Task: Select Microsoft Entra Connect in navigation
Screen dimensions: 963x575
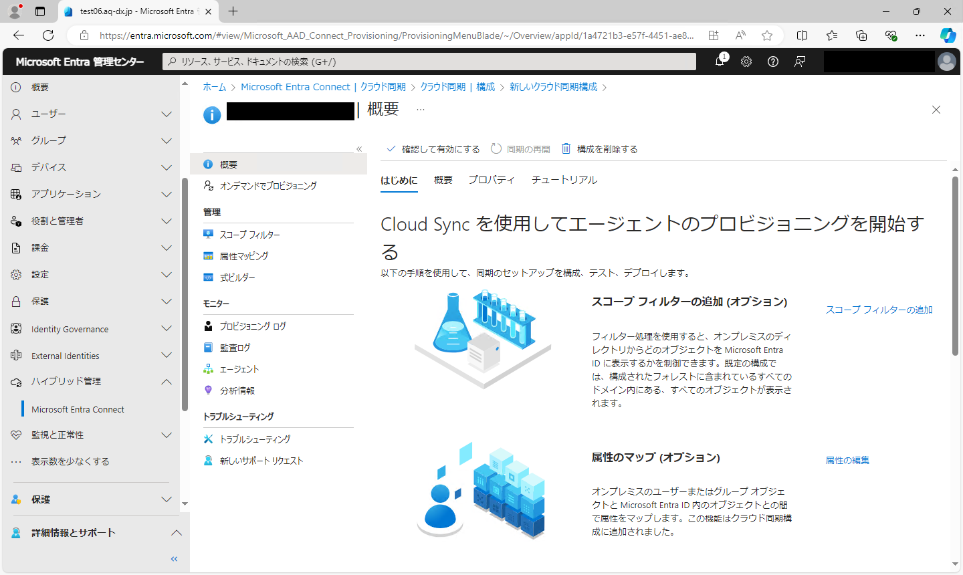Action: click(78, 409)
